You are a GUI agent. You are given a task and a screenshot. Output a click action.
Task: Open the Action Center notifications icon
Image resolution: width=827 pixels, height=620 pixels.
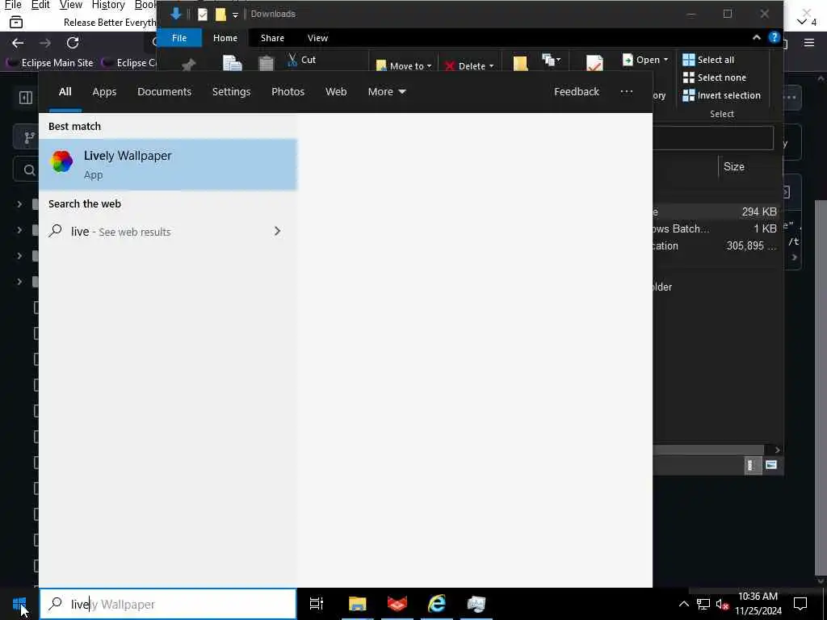coord(800,604)
